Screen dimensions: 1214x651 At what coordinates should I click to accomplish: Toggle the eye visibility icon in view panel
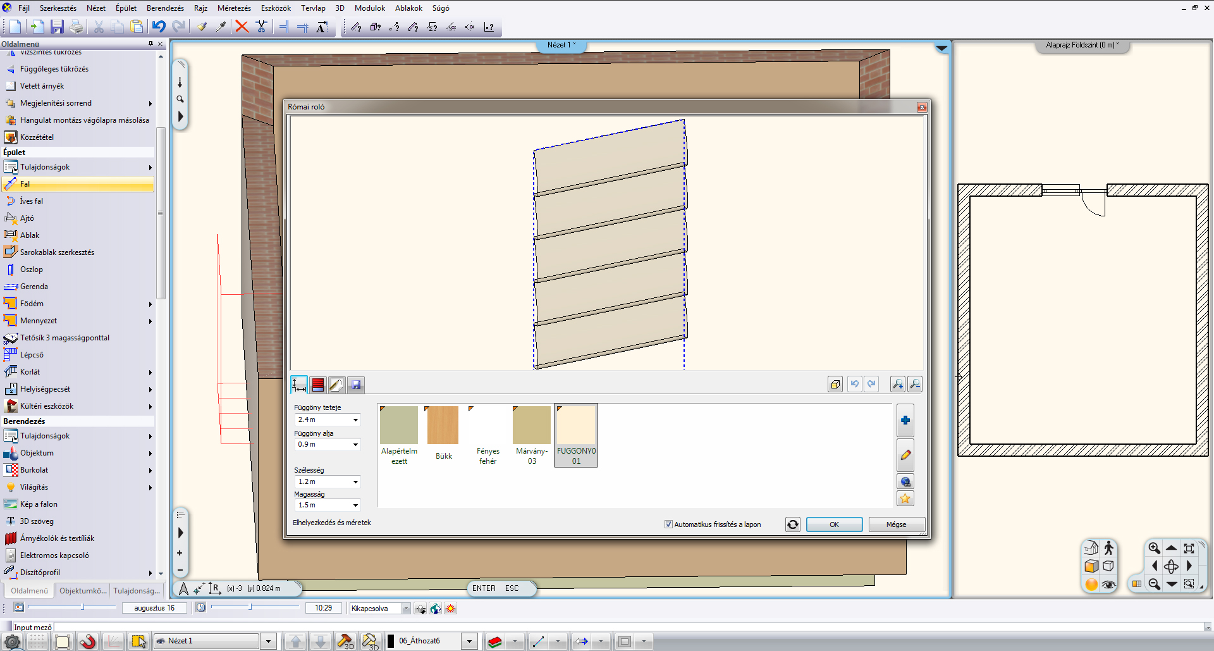click(1108, 585)
